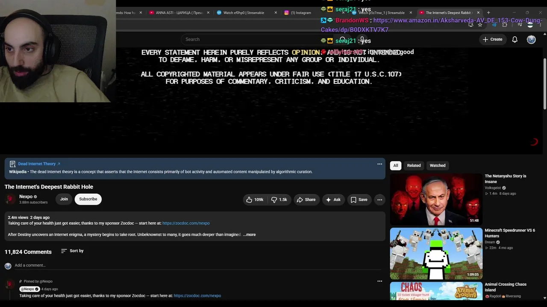The height and width of the screenshot is (307, 547).
Task: Click the Create button in YouTube header
Action: [492, 39]
